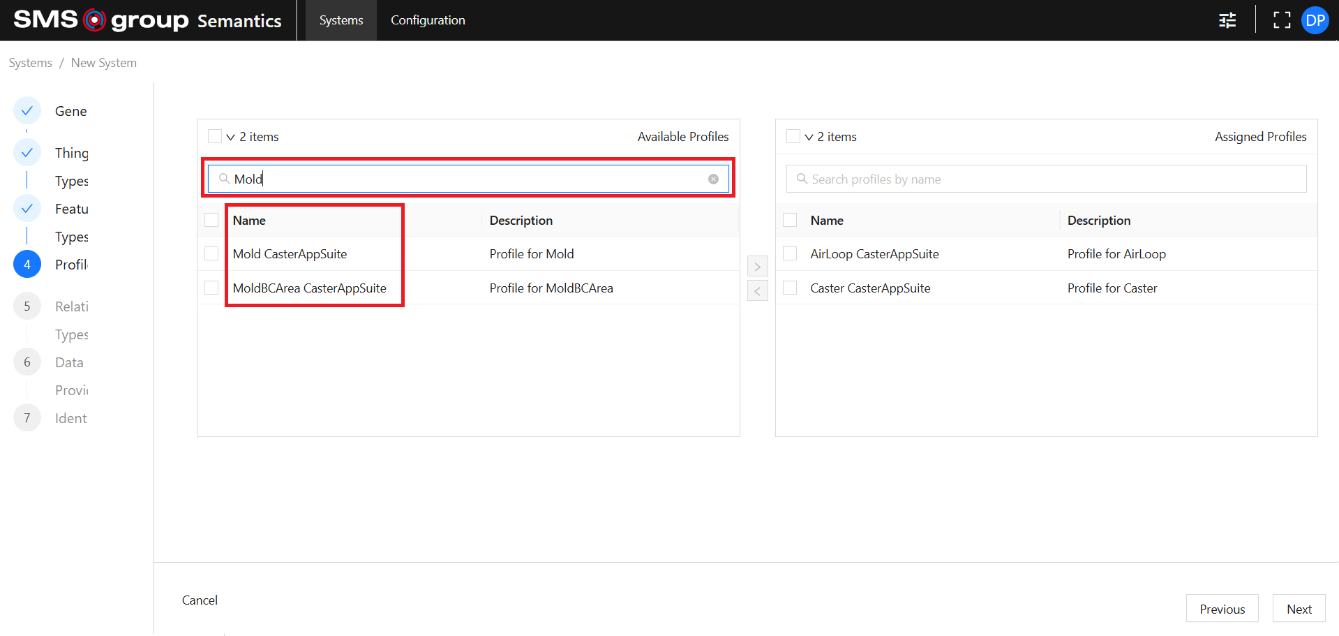1339x636 pixels.
Task: Click Profile for Mold description
Action: coord(532,254)
